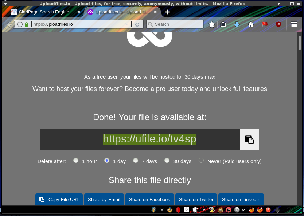This screenshot has width=304, height=216.
Task: Go to the Firefox home page icon
Action: [251, 24]
